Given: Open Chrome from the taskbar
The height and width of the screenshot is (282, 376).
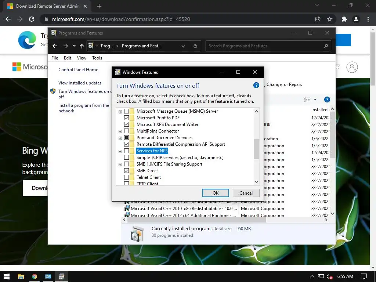Looking at the screenshot, I should tap(35, 276).
